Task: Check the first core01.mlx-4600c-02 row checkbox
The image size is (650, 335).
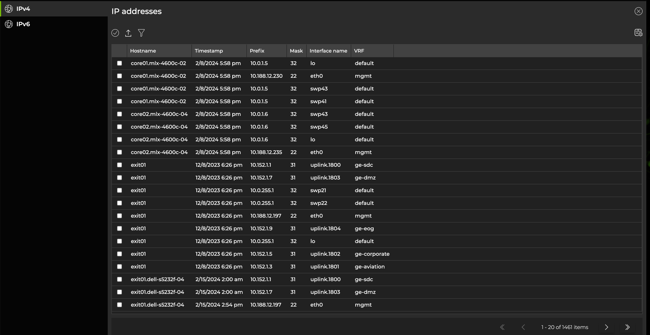Action: pyautogui.click(x=120, y=63)
